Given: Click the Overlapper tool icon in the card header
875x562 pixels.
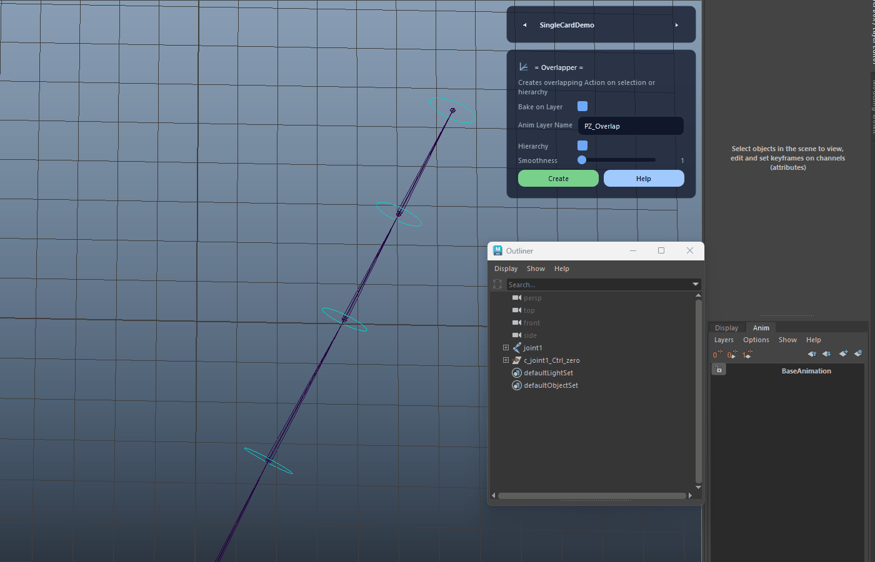Looking at the screenshot, I should pyautogui.click(x=524, y=67).
